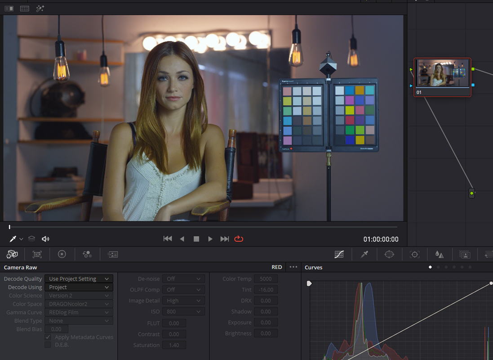Image resolution: width=493 pixels, height=360 pixels.
Task: Click the Color Temp value field
Action: (266, 279)
